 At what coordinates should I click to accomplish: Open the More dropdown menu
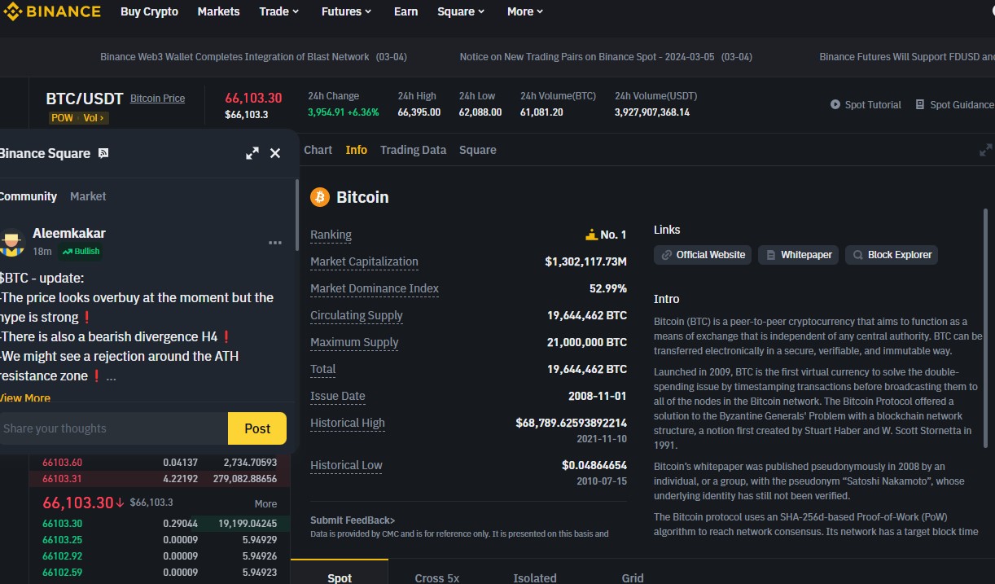pos(525,11)
